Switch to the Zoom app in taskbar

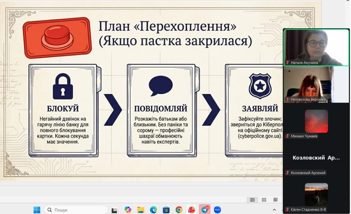click(217, 210)
